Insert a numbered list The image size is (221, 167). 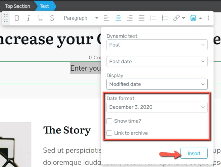point(165,18)
